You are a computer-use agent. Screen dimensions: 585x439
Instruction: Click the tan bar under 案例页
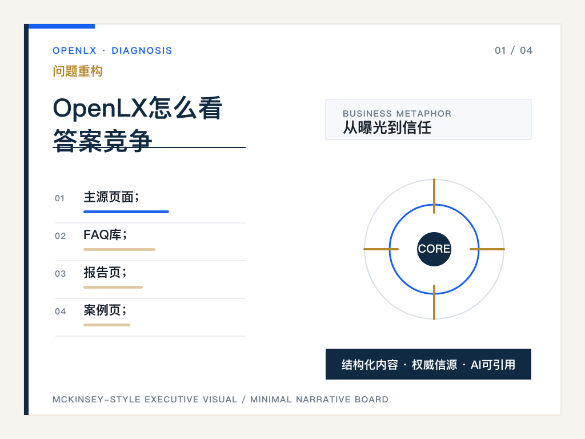(107, 325)
